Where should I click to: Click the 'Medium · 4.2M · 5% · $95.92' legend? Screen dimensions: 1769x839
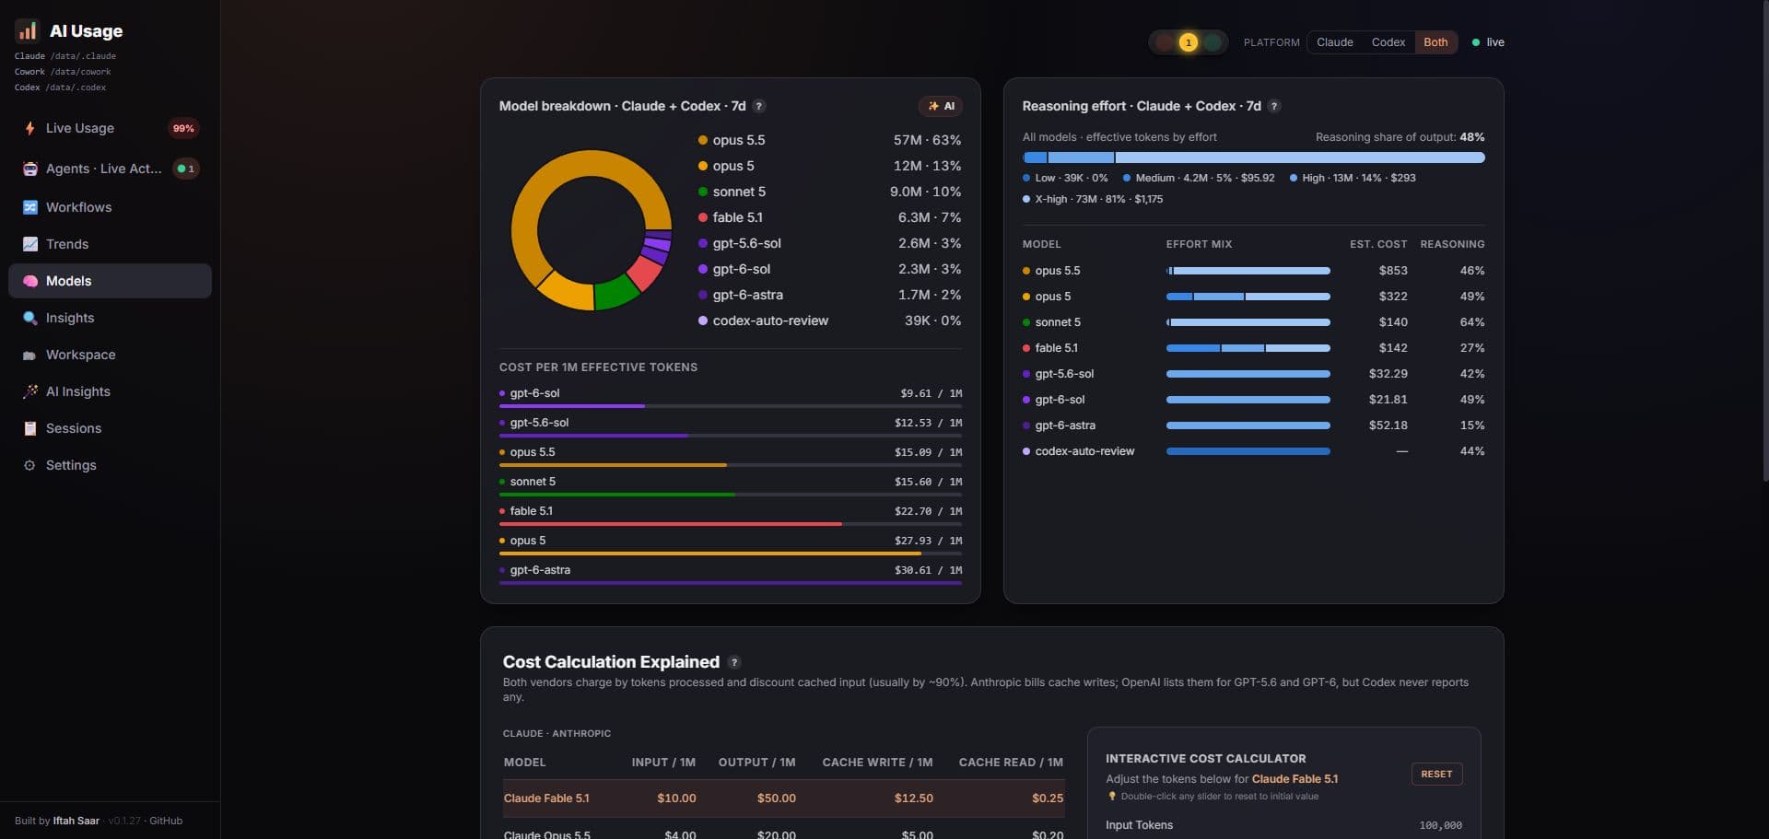(x=1199, y=178)
